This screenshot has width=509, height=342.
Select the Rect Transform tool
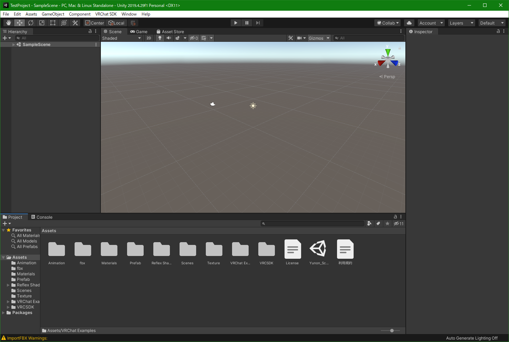click(x=53, y=23)
